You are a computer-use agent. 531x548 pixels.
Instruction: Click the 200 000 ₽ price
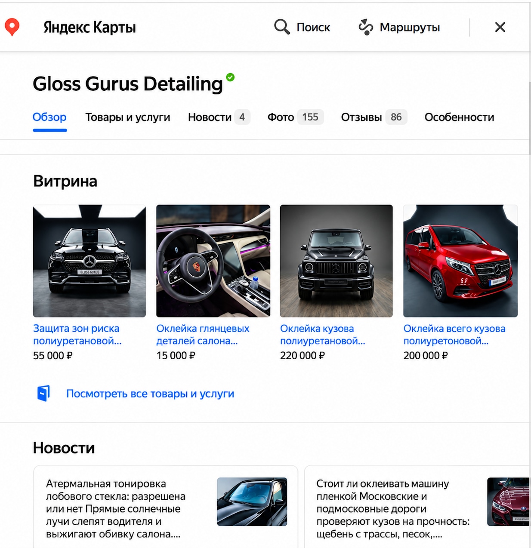426,356
